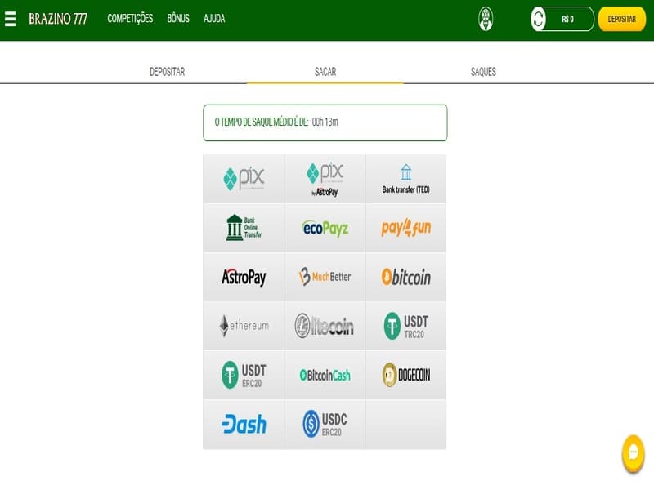Select the Dogecoin payment tile
The width and height of the screenshot is (654, 490).
(x=405, y=375)
